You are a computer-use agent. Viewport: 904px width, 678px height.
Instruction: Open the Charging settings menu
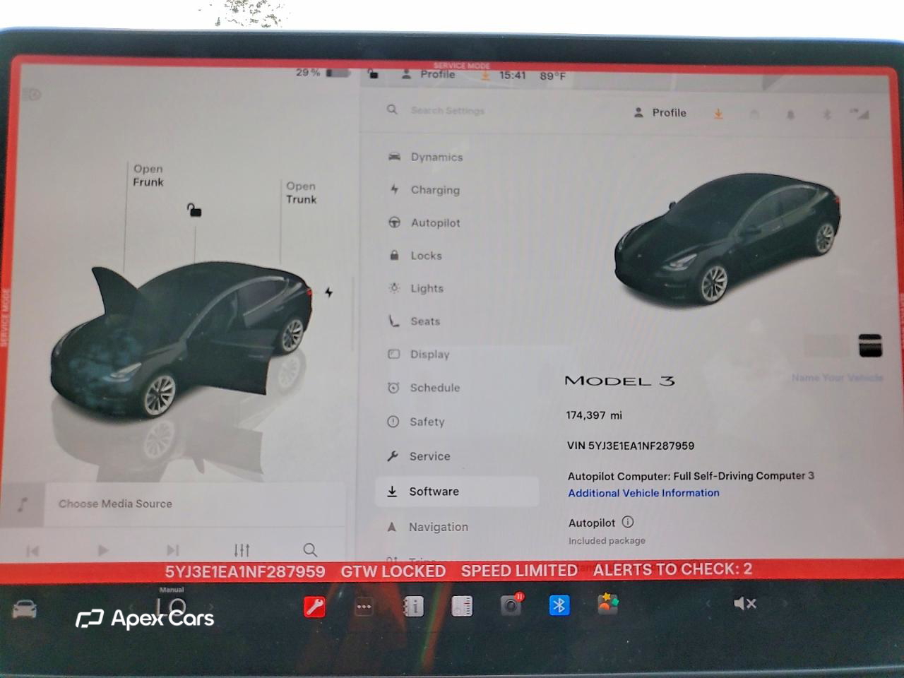click(x=424, y=190)
